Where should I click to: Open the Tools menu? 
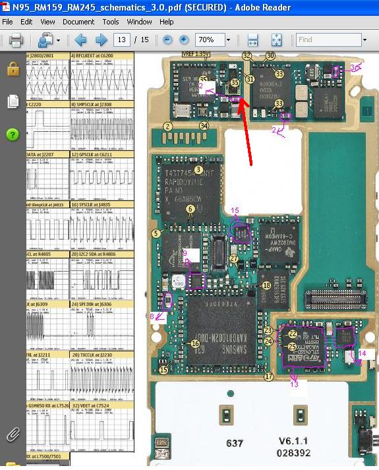coord(111,22)
